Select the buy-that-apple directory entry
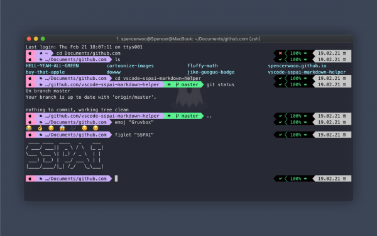Viewport: 377px width, 236px height. 45,72
